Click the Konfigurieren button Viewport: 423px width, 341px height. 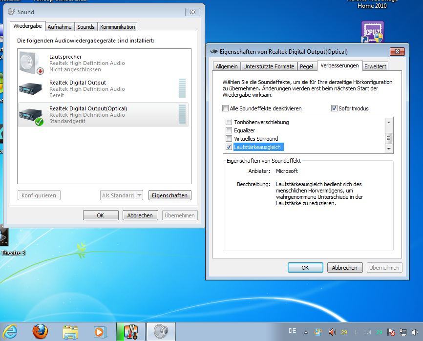tap(39, 195)
